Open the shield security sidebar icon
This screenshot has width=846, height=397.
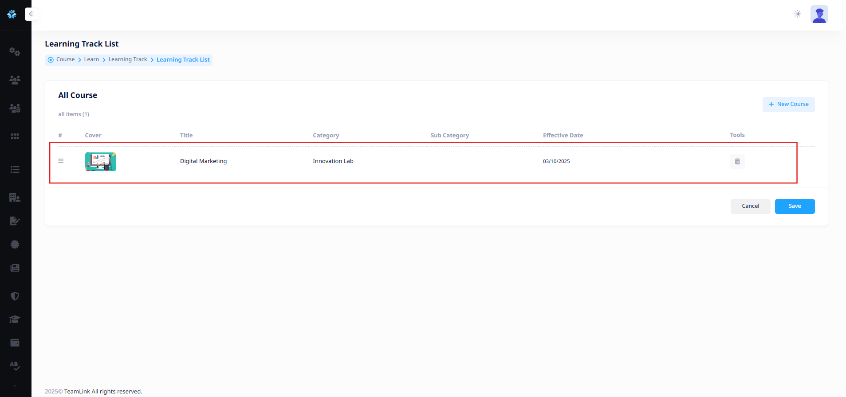(15, 296)
